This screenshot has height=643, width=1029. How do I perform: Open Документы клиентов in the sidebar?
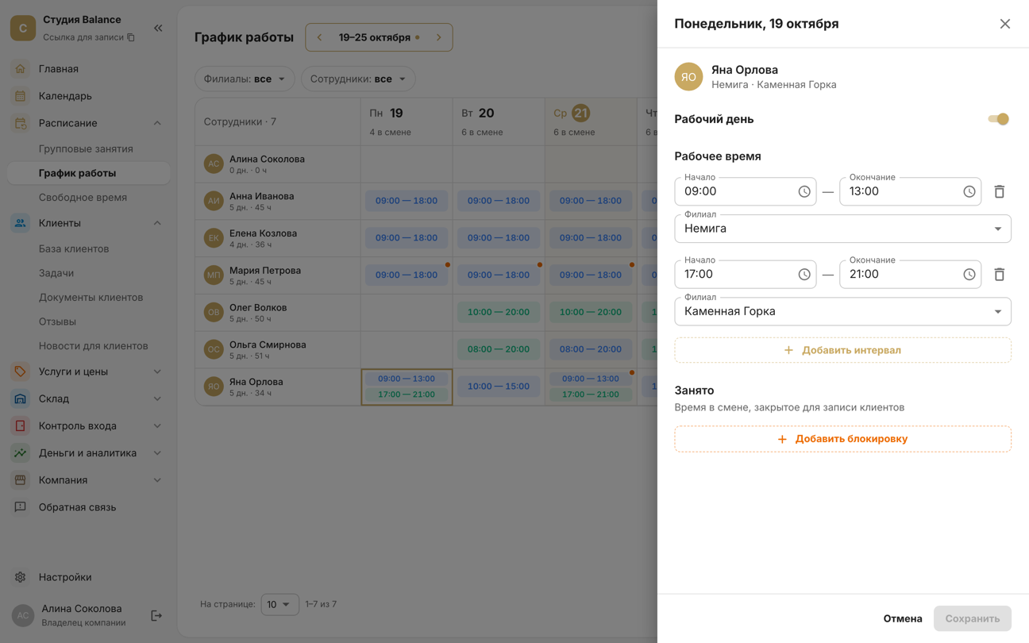91,298
